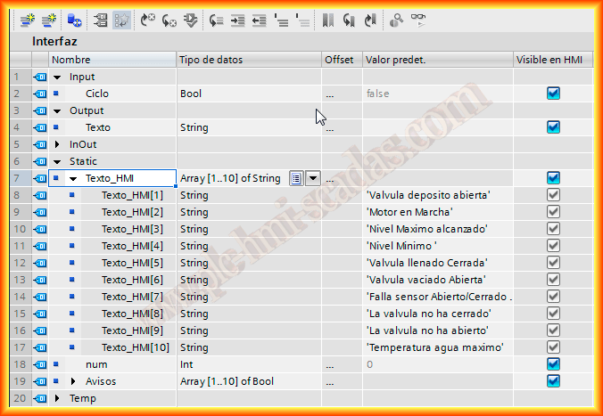Viewport: 603px width, 416px height.
Task: Open the Array data type dropdown arrow
Action: (x=313, y=178)
